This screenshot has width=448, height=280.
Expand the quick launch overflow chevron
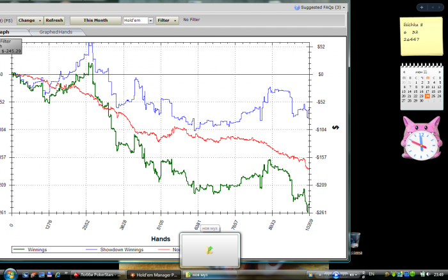coord(66,274)
